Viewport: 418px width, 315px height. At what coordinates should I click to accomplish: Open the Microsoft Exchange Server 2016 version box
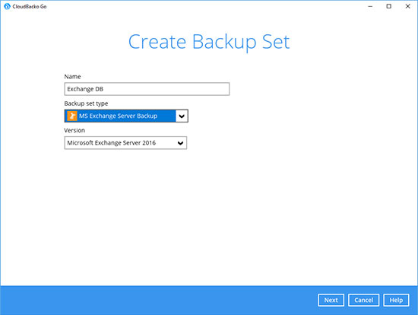click(x=125, y=143)
